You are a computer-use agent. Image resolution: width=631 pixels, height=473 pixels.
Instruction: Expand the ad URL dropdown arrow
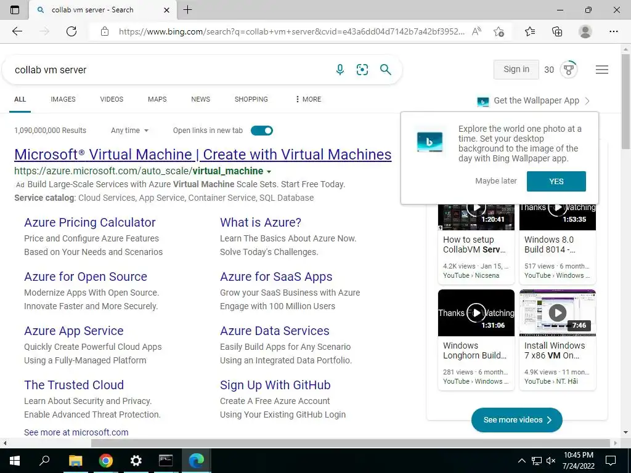point(269,172)
